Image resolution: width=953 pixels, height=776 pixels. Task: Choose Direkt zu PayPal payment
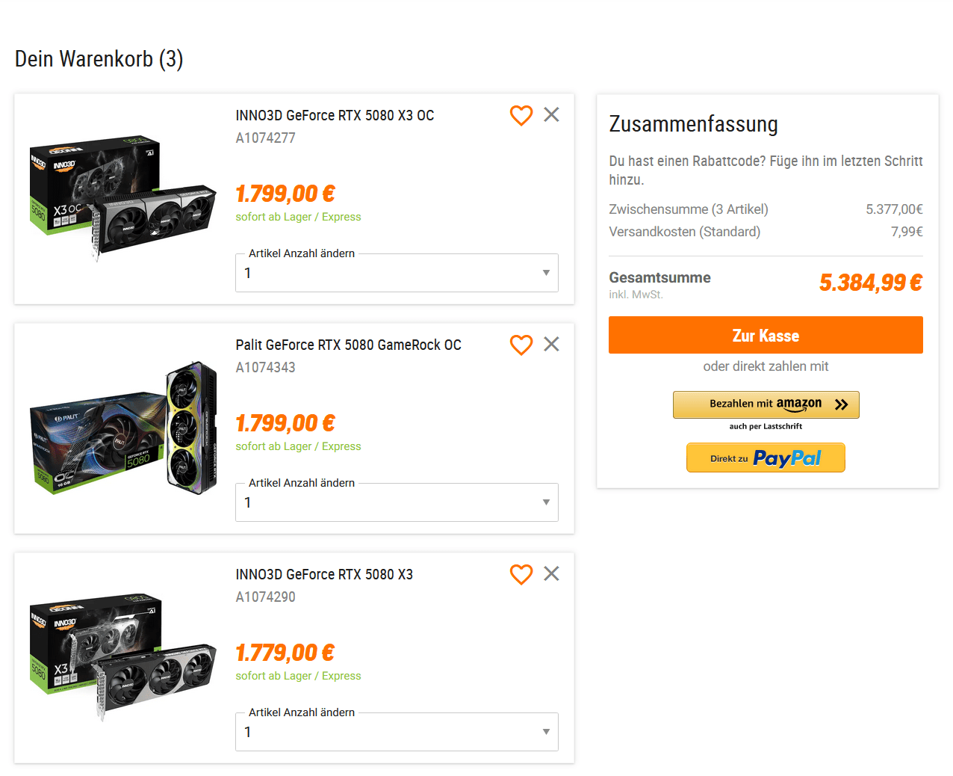pyautogui.click(x=766, y=458)
